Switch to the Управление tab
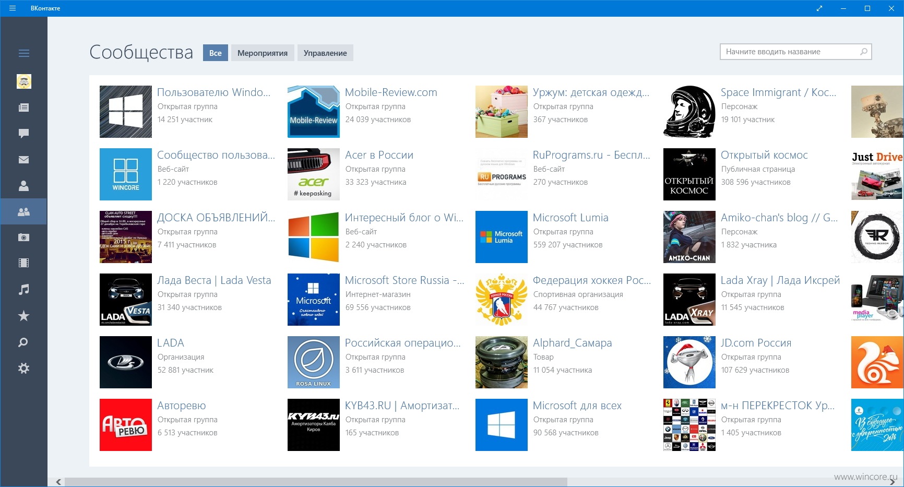 tap(325, 53)
